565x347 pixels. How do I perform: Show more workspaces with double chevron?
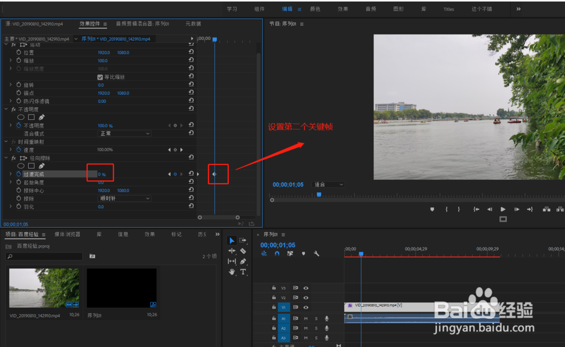[x=518, y=9]
